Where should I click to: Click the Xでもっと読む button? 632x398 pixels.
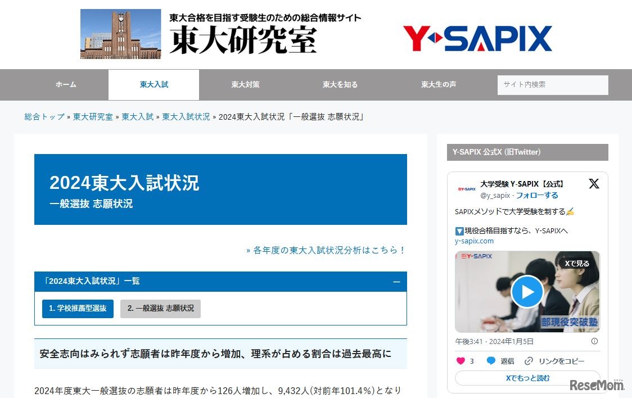click(x=526, y=378)
